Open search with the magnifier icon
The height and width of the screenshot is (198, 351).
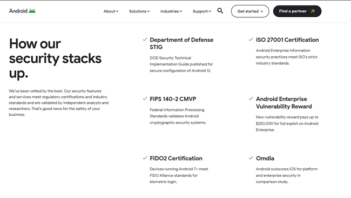[x=220, y=11]
